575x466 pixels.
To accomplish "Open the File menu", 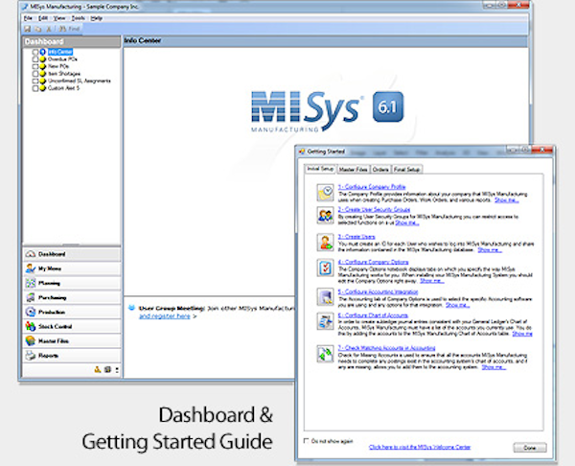I will point(28,18).
